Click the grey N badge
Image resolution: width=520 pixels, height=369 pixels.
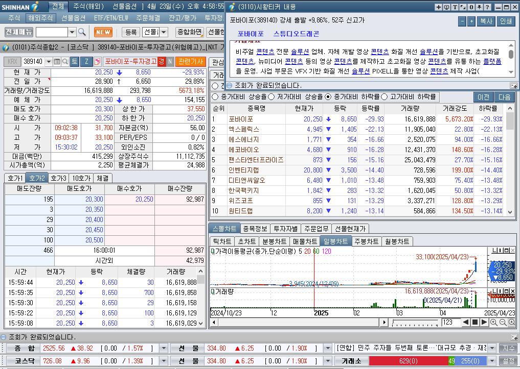170,62
